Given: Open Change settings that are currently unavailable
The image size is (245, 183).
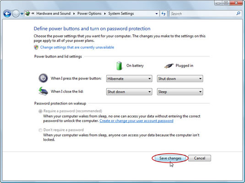Looking at the screenshot, I should point(77,47).
